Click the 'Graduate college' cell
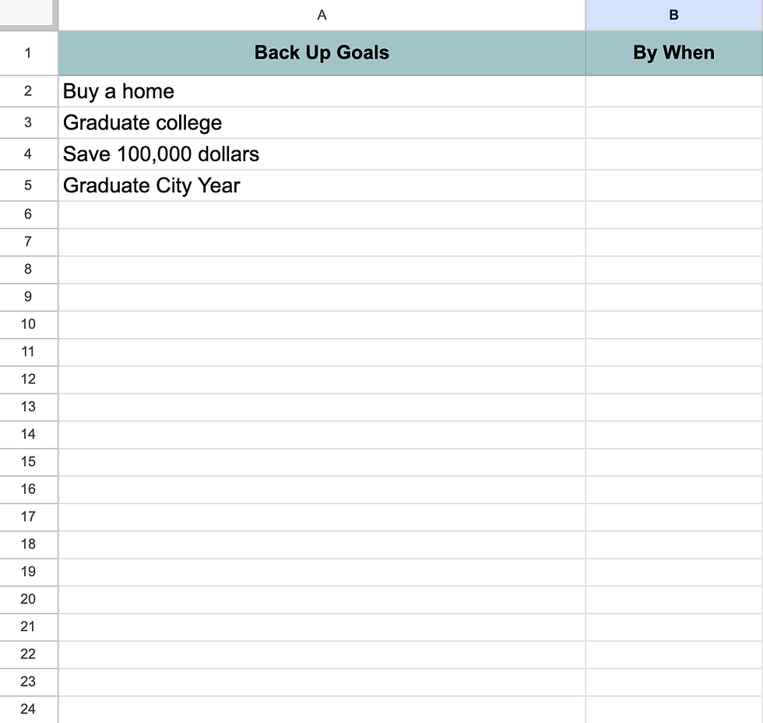Image resolution: width=763 pixels, height=723 pixels. 322,122
